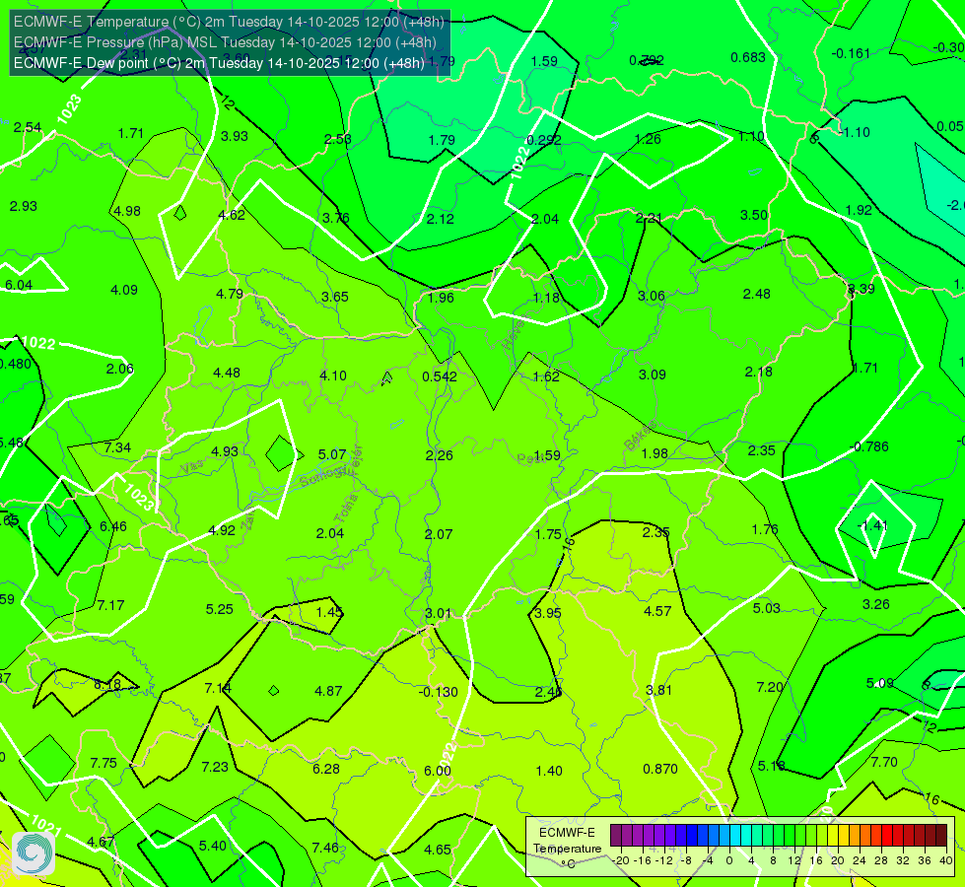
Task: Click the dew point value 4.93
Action: [224, 451]
